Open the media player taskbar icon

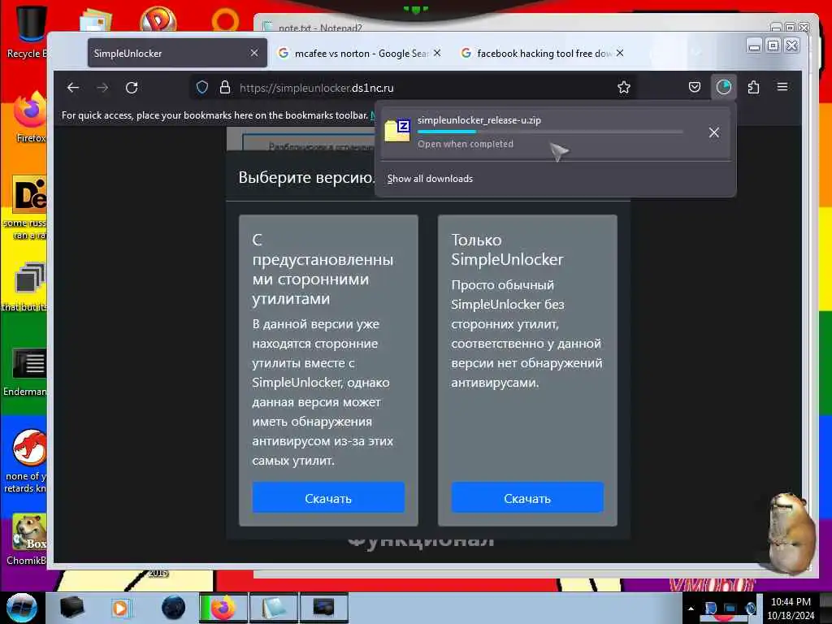point(120,608)
